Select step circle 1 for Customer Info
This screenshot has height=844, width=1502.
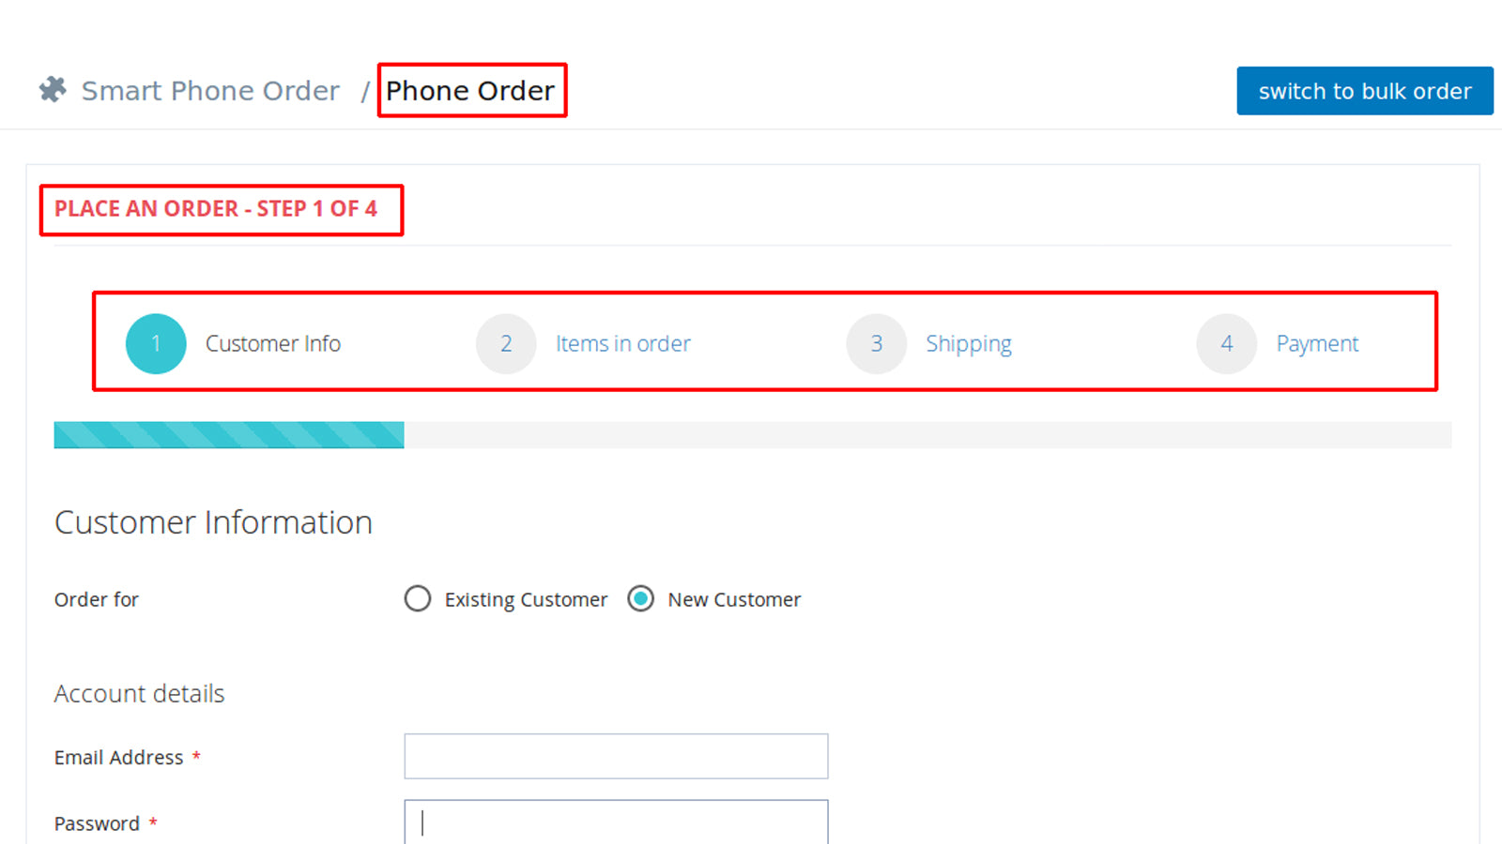[x=156, y=343]
